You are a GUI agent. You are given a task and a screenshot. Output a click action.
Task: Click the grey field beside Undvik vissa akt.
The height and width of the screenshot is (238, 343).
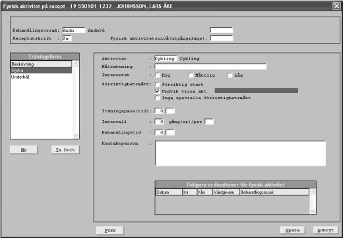pos(257,91)
